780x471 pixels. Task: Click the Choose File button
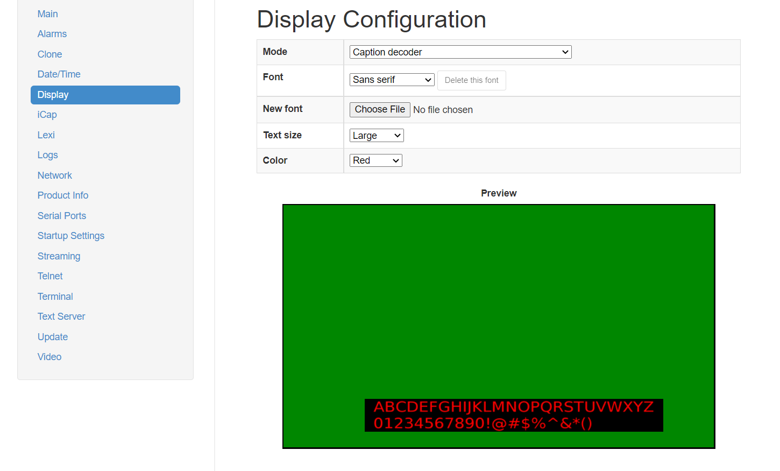click(380, 110)
